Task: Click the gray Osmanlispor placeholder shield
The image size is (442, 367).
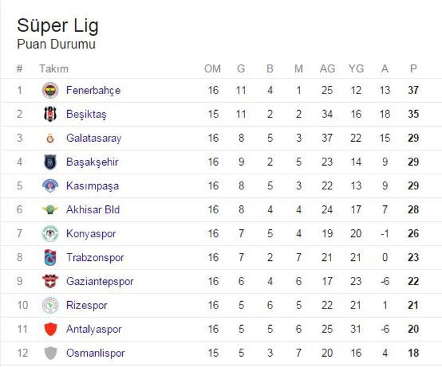Action: pos(51,353)
